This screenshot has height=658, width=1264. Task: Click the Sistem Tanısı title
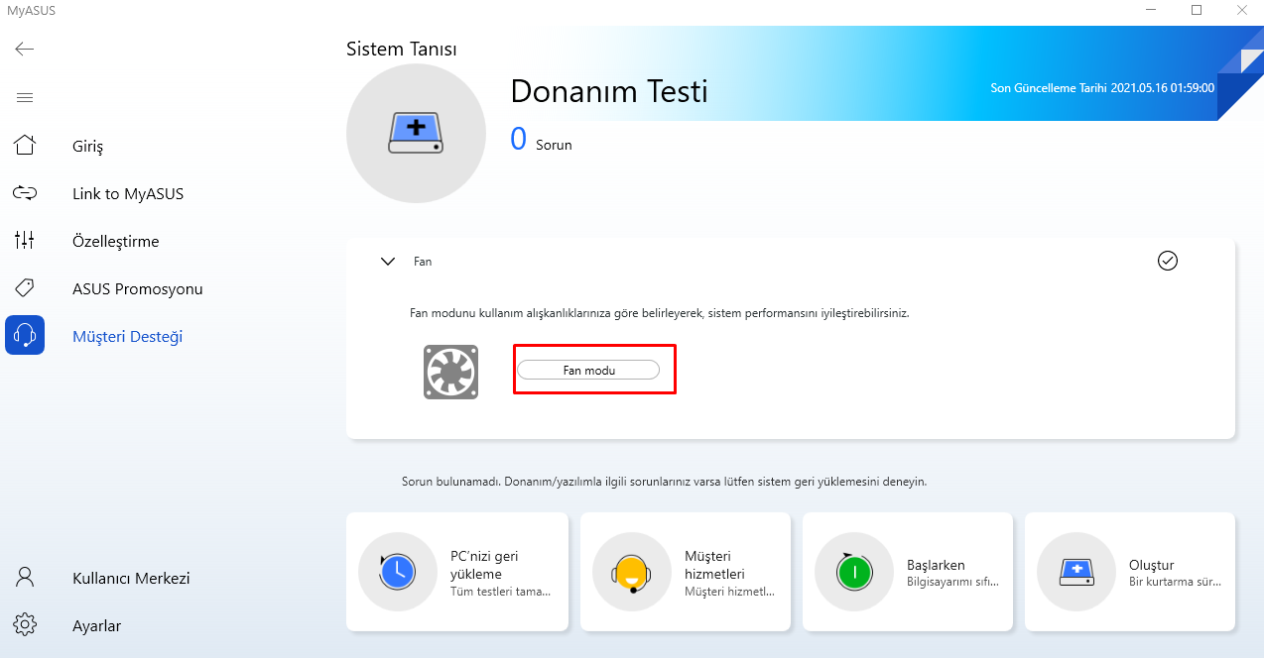402,49
